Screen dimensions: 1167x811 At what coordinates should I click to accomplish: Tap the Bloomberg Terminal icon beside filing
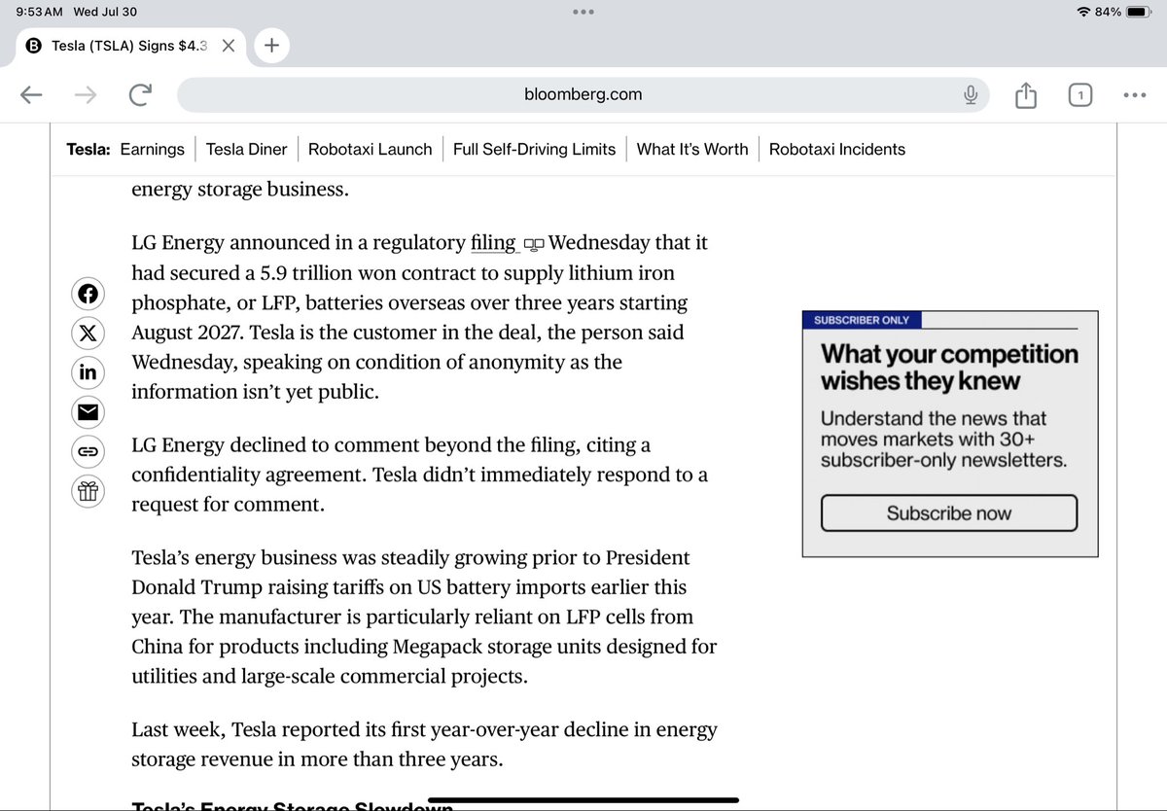tap(534, 243)
